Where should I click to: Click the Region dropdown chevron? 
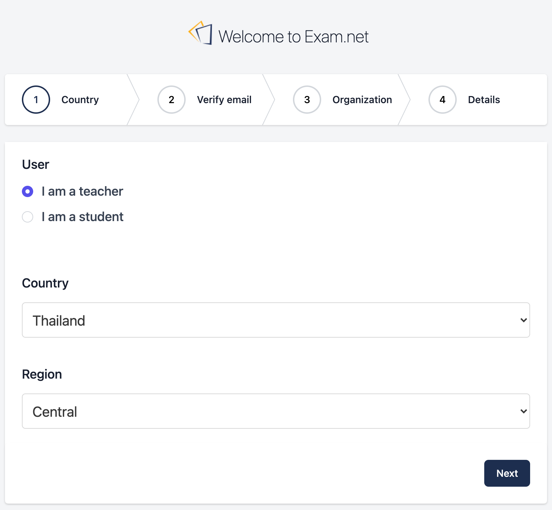point(523,411)
